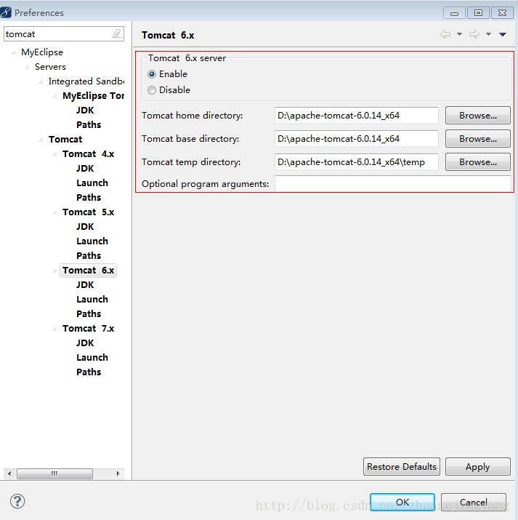Open JDK under MyEclipse Tomcat node
Viewport: 518px width, 520px height.
coord(85,110)
